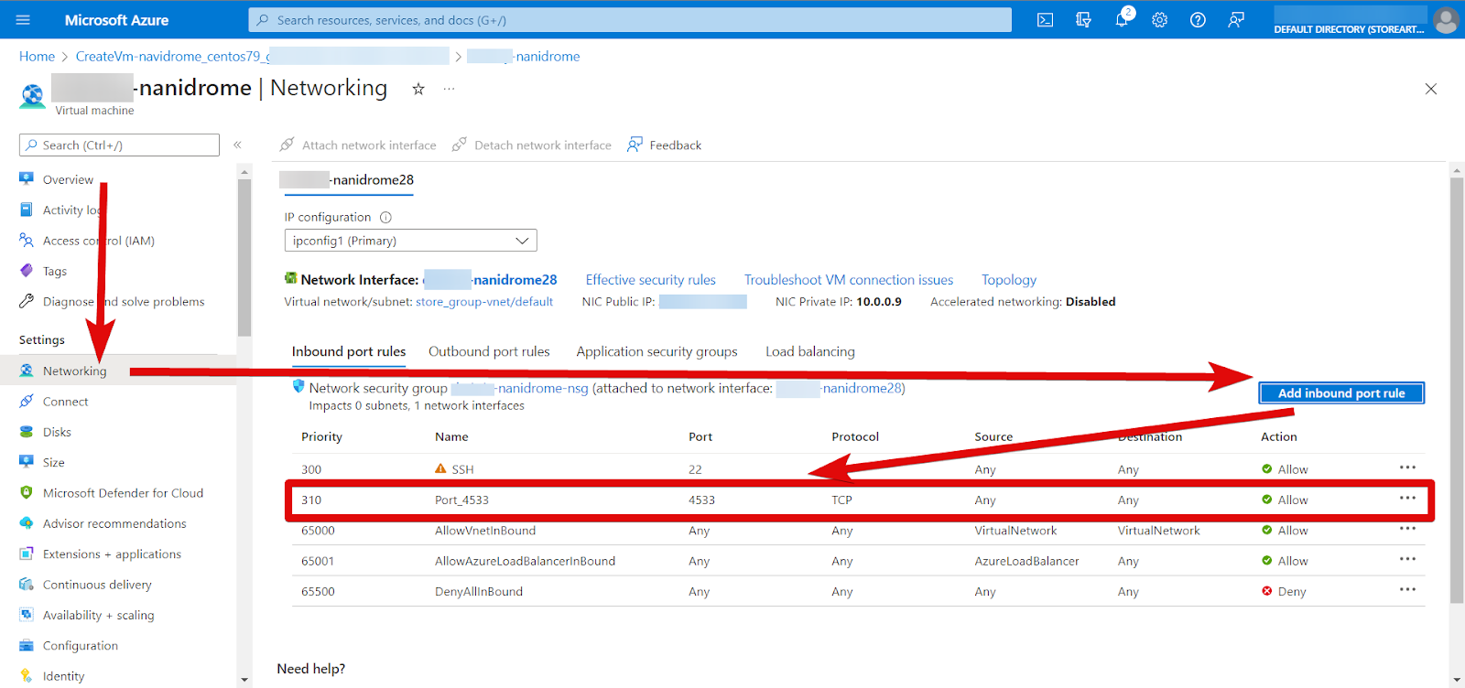Image resolution: width=1465 pixels, height=688 pixels.
Task: Open Effective security rules link
Action: 651,280
